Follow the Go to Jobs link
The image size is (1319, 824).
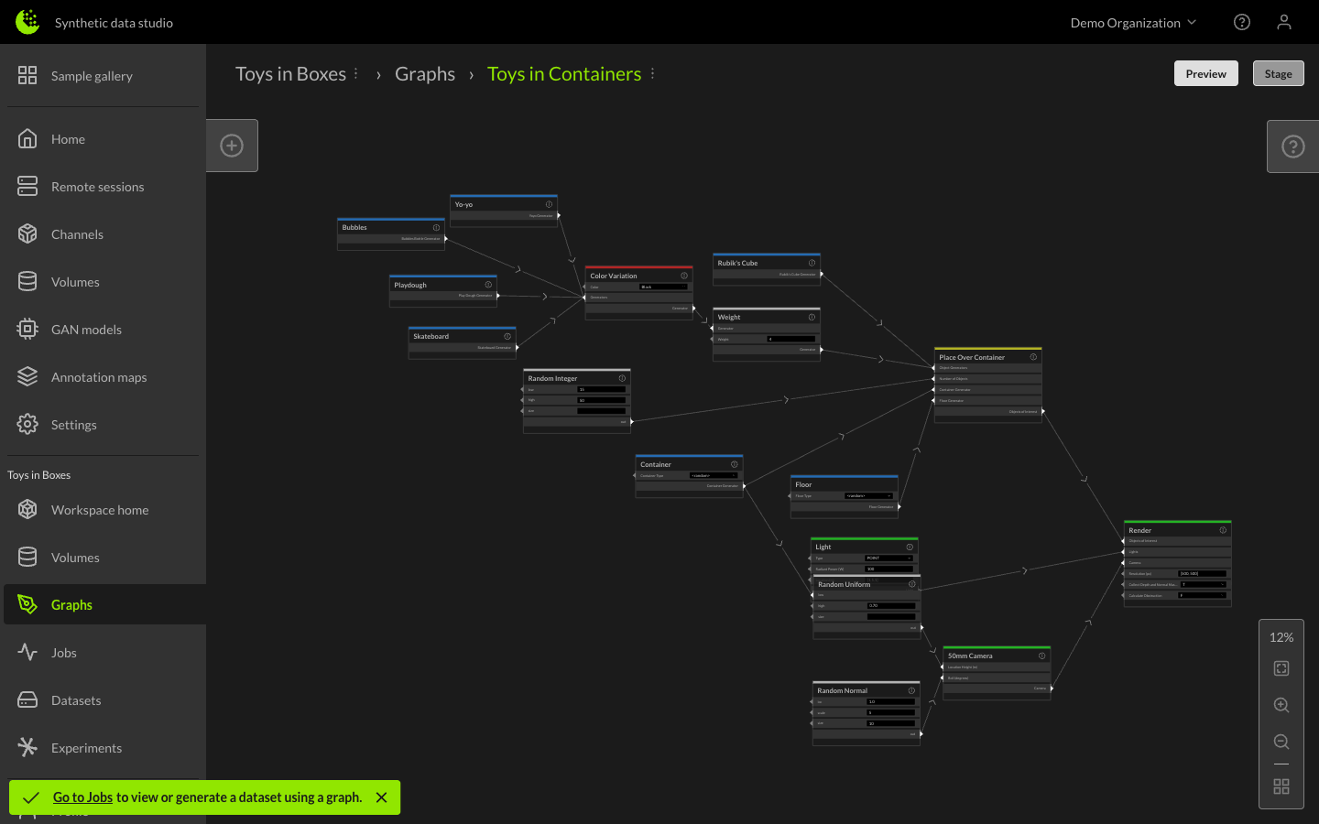(x=82, y=797)
